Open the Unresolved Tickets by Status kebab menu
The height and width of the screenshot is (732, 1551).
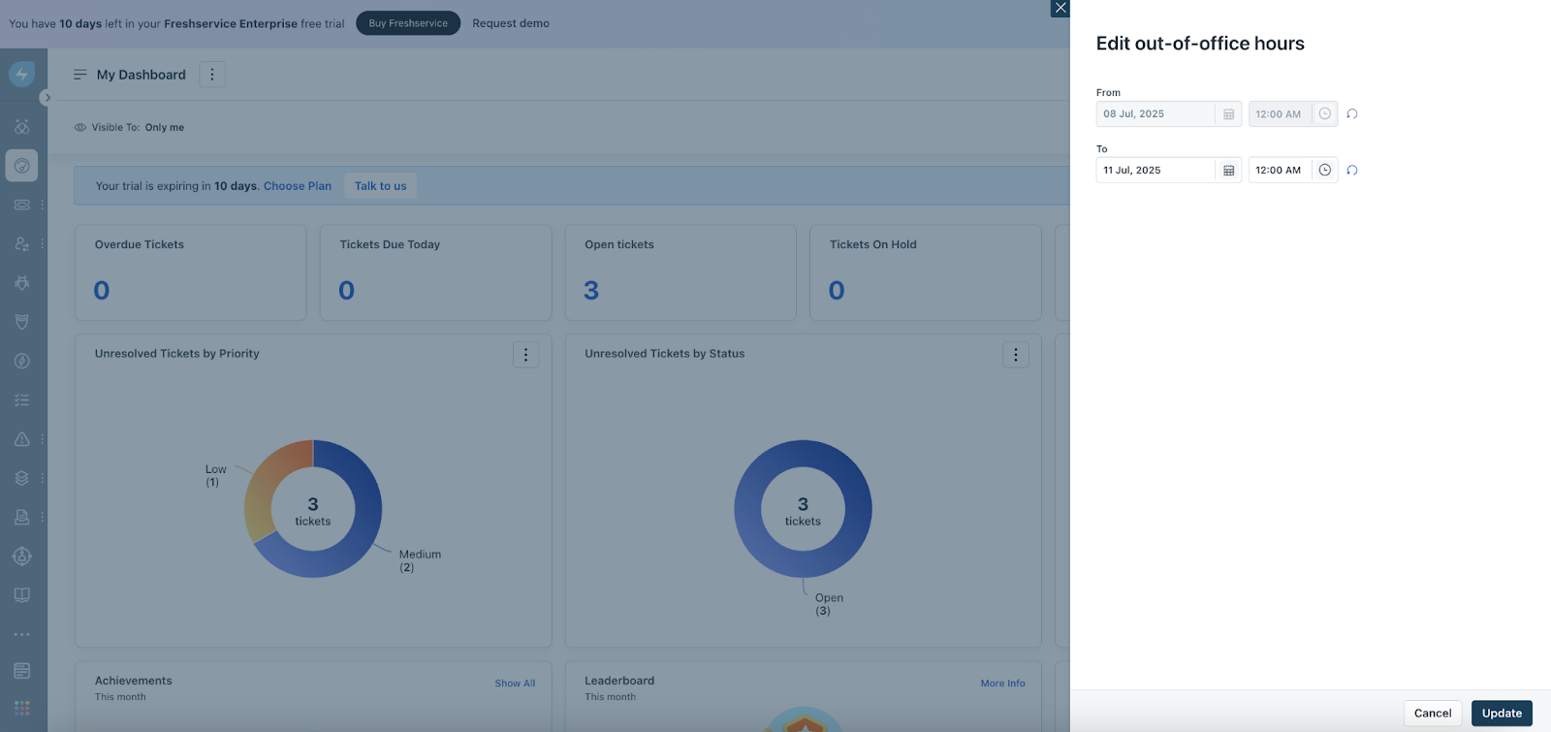[1015, 355]
